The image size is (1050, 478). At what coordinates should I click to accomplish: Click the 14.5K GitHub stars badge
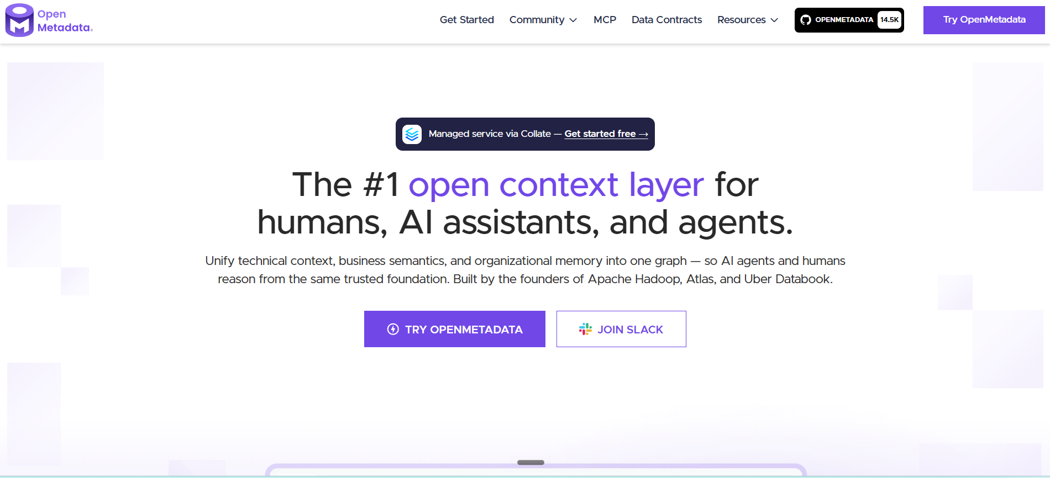pos(889,20)
